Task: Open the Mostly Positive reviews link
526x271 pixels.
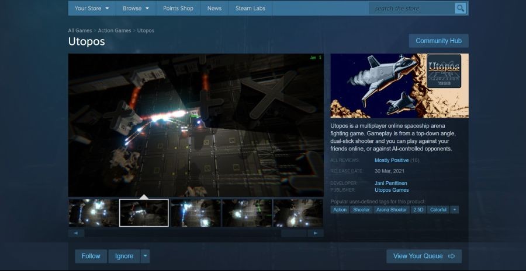Action: pyautogui.click(x=392, y=160)
